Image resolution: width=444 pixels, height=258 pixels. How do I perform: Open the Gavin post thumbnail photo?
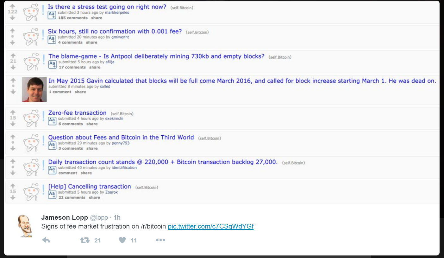[34, 90]
